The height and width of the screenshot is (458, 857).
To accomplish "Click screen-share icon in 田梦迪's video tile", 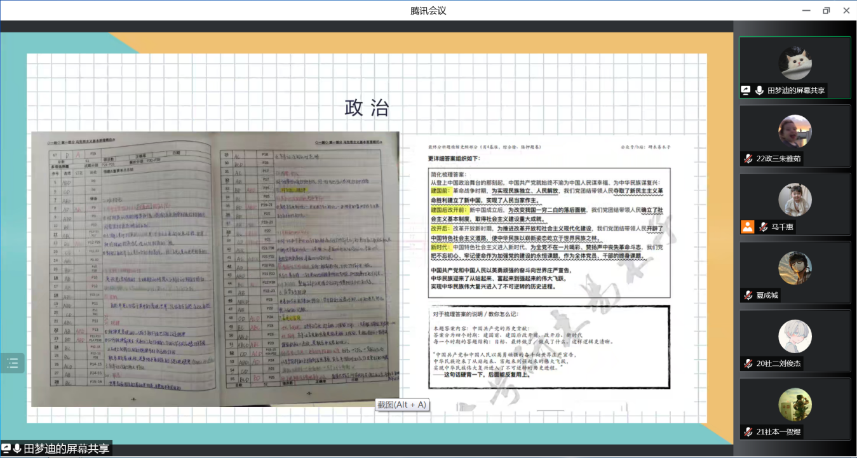I will [x=746, y=91].
